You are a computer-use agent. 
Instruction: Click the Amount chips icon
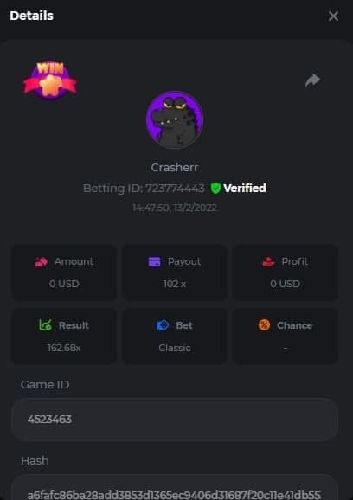42,262
